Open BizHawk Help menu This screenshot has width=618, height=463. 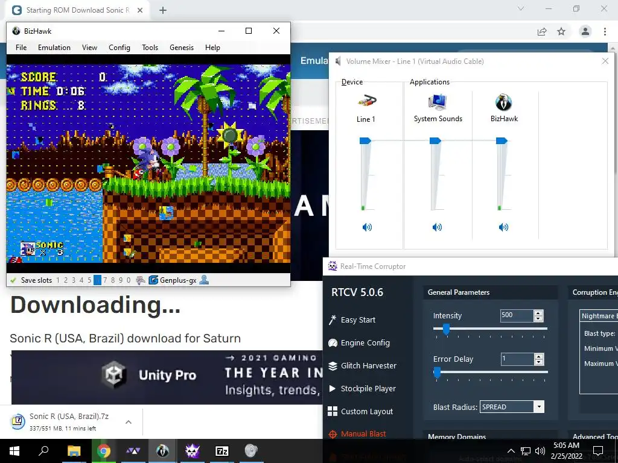coord(212,48)
